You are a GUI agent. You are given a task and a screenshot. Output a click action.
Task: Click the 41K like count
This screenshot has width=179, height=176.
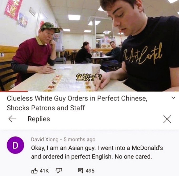(x=44, y=171)
